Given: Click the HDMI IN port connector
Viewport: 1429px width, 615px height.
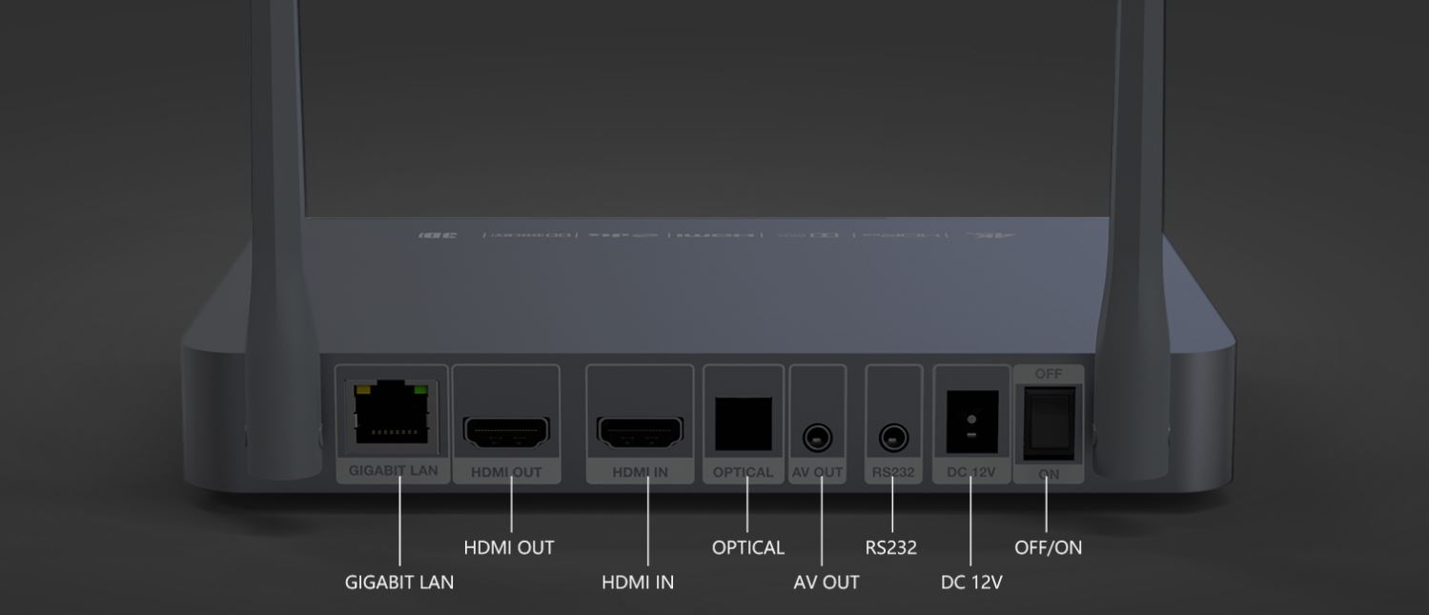Looking at the screenshot, I should point(640,432).
